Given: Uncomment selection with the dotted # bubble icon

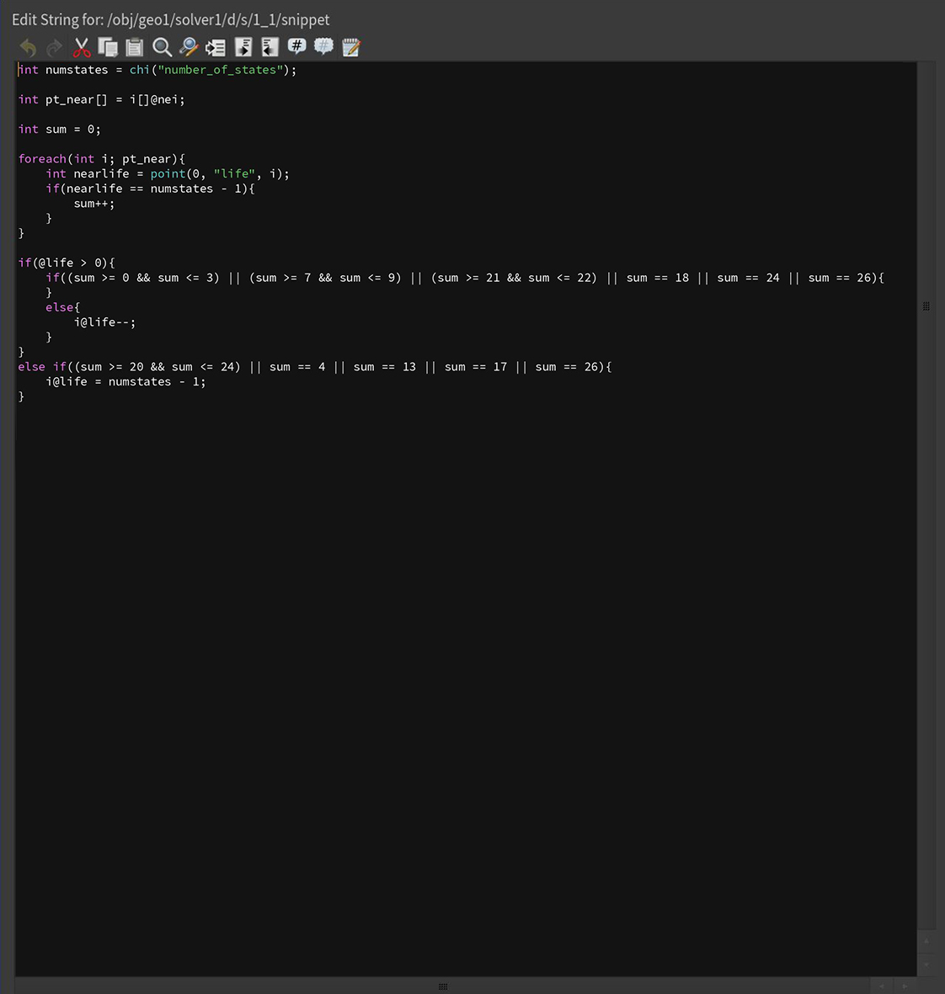Looking at the screenshot, I should (323, 47).
